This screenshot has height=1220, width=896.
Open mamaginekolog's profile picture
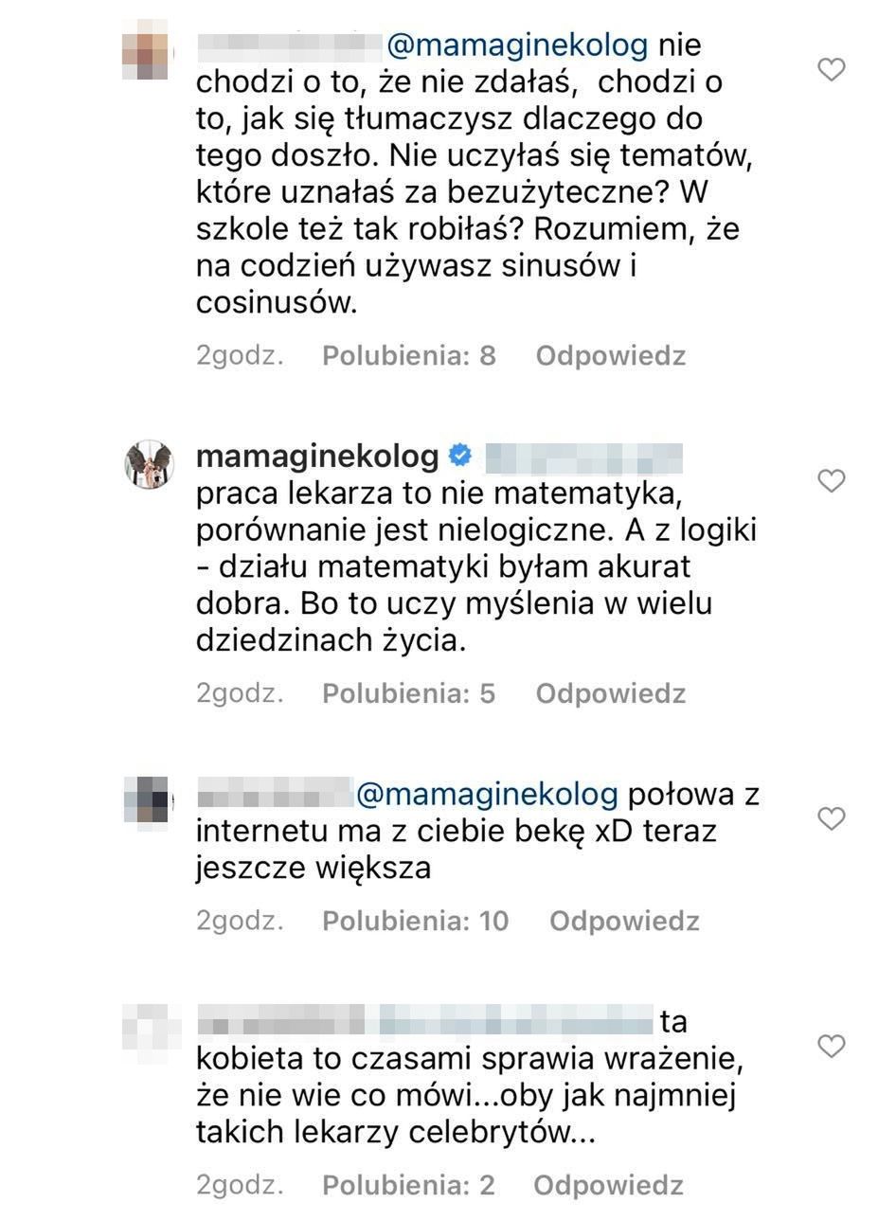(x=148, y=463)
